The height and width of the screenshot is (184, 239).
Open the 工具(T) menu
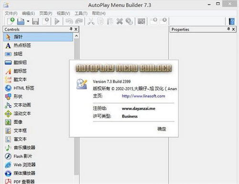[81, 13]
